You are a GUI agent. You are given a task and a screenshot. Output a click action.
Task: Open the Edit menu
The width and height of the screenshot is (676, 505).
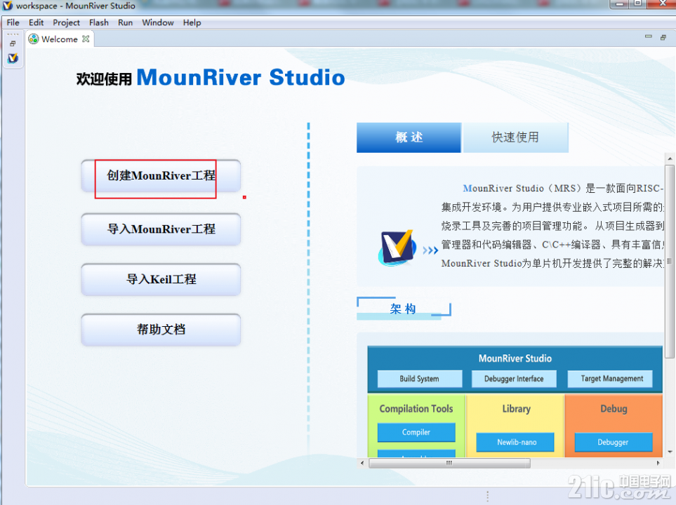click(37, 22)
